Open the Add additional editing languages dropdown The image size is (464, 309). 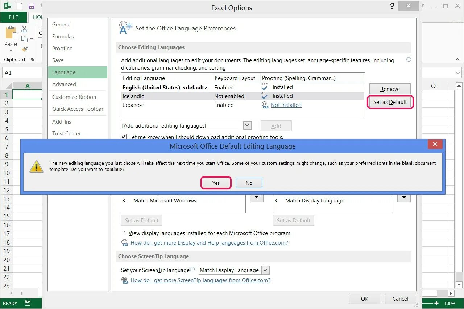coord(247,126)
